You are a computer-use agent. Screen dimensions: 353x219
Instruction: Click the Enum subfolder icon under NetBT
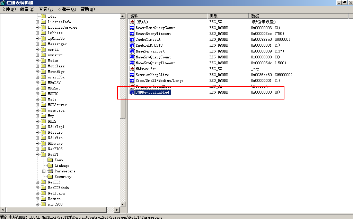pyautogui.click(x=50, y=160)
